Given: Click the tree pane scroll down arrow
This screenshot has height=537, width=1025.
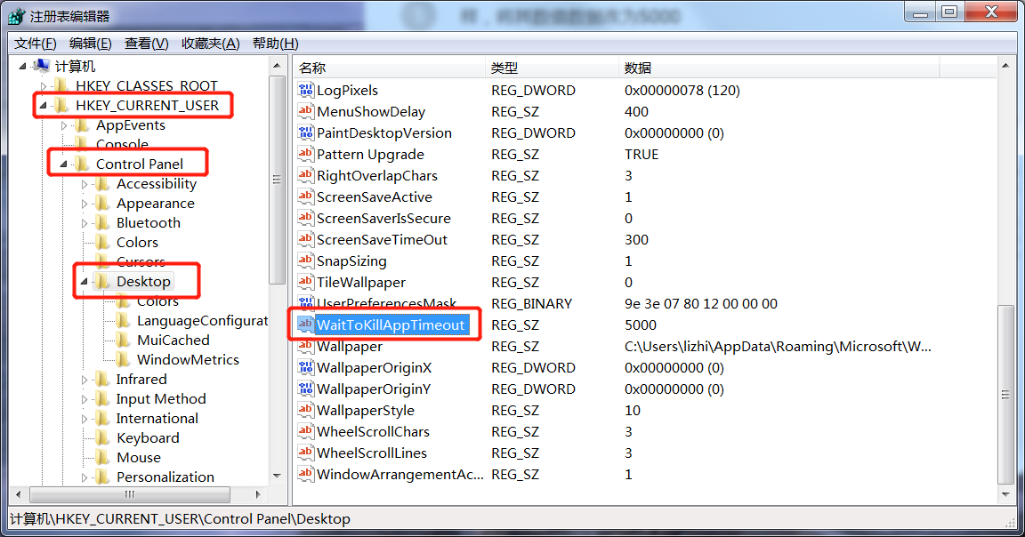Looking at the screenshot, I should [x=277, y=476].
